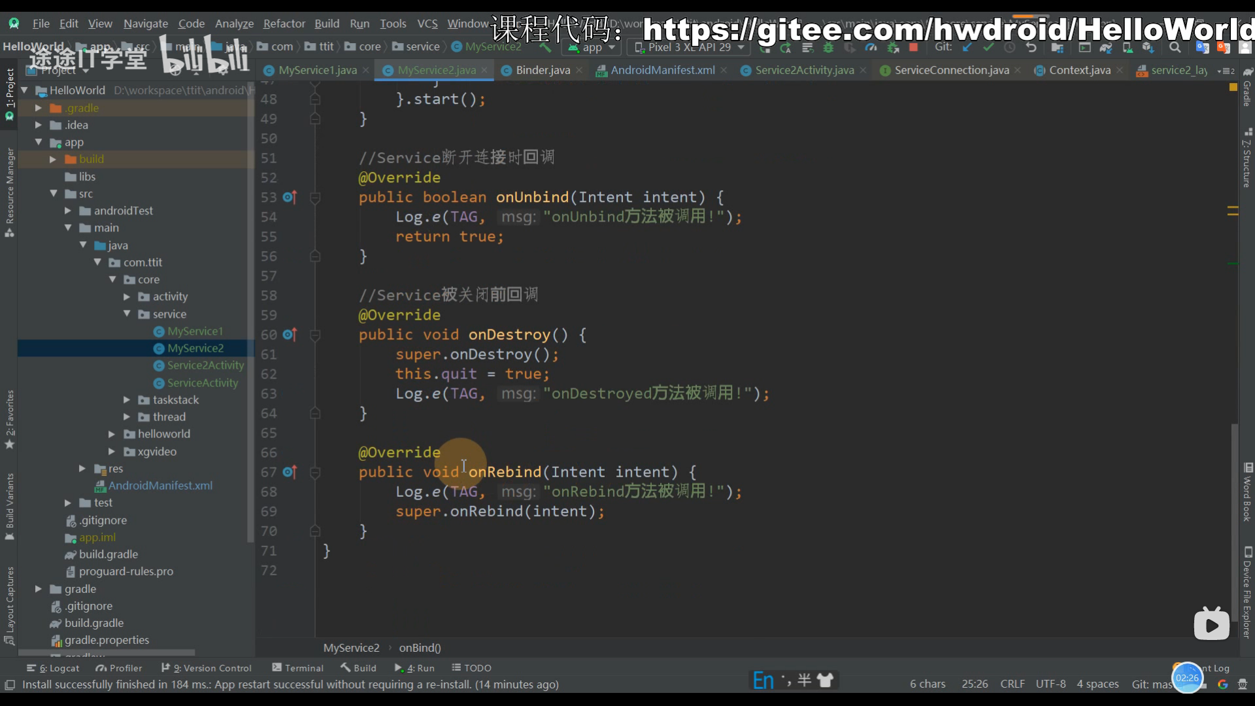Click the onBind() breadcrumb
Image resolution: width=1255 pixels, height=706 pixels.
point(420,648)
